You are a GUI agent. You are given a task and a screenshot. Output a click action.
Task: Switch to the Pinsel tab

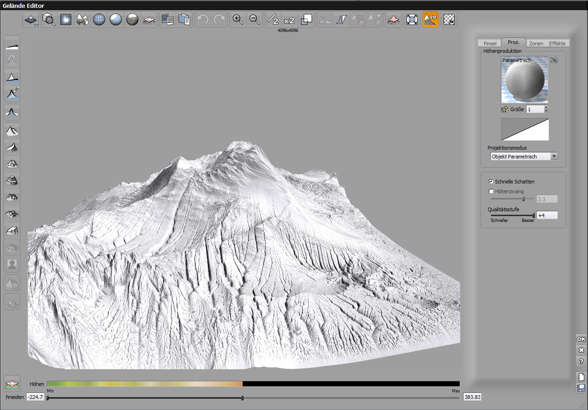489,44
